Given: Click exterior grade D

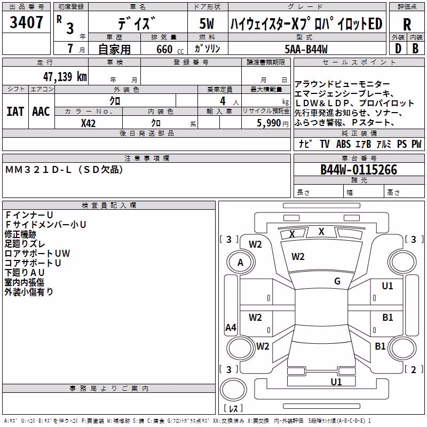Looking at the screenshot, I should [x=398, y=49].
